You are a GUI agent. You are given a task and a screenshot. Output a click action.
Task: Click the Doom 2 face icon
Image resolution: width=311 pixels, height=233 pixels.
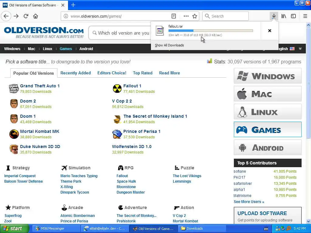pyautogui.click(x=14, y=104)
